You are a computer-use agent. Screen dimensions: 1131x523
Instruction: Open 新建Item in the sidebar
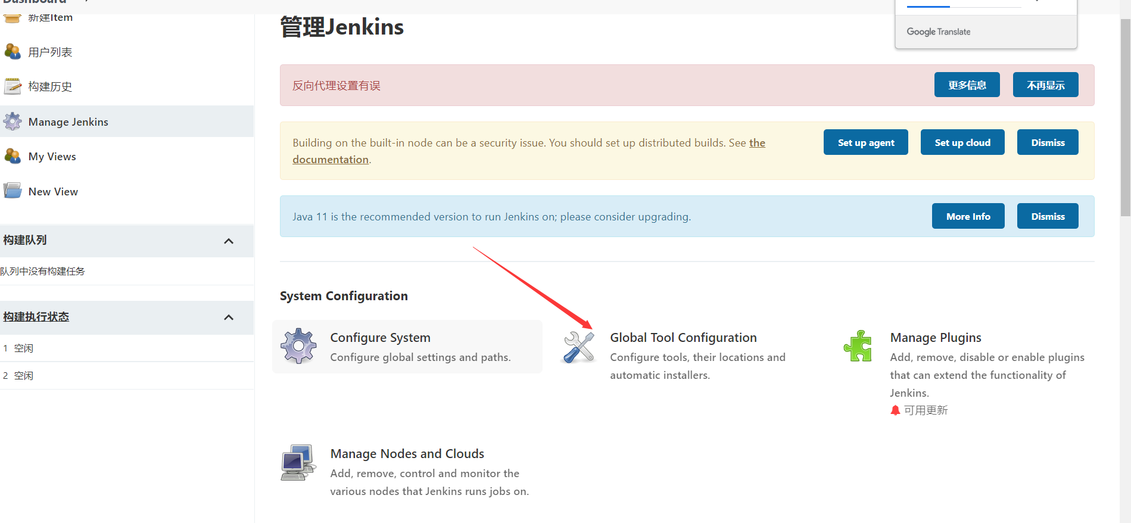click(51, 18)
